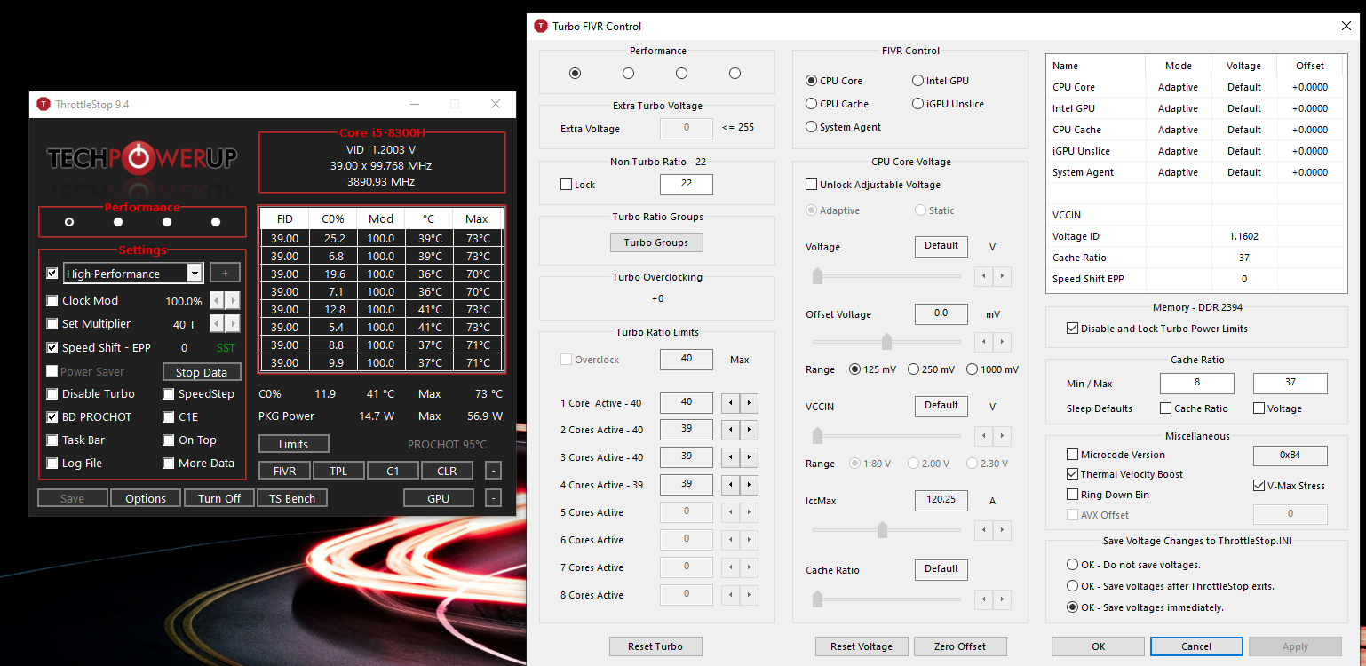Click the Stop Data button
Viewport: 1366px width, 666px height.
pyautogui.click(x=202, y=372)
